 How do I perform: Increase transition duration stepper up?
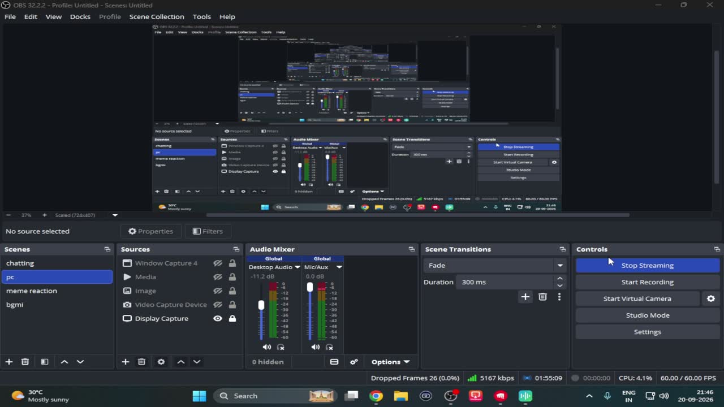560,278
